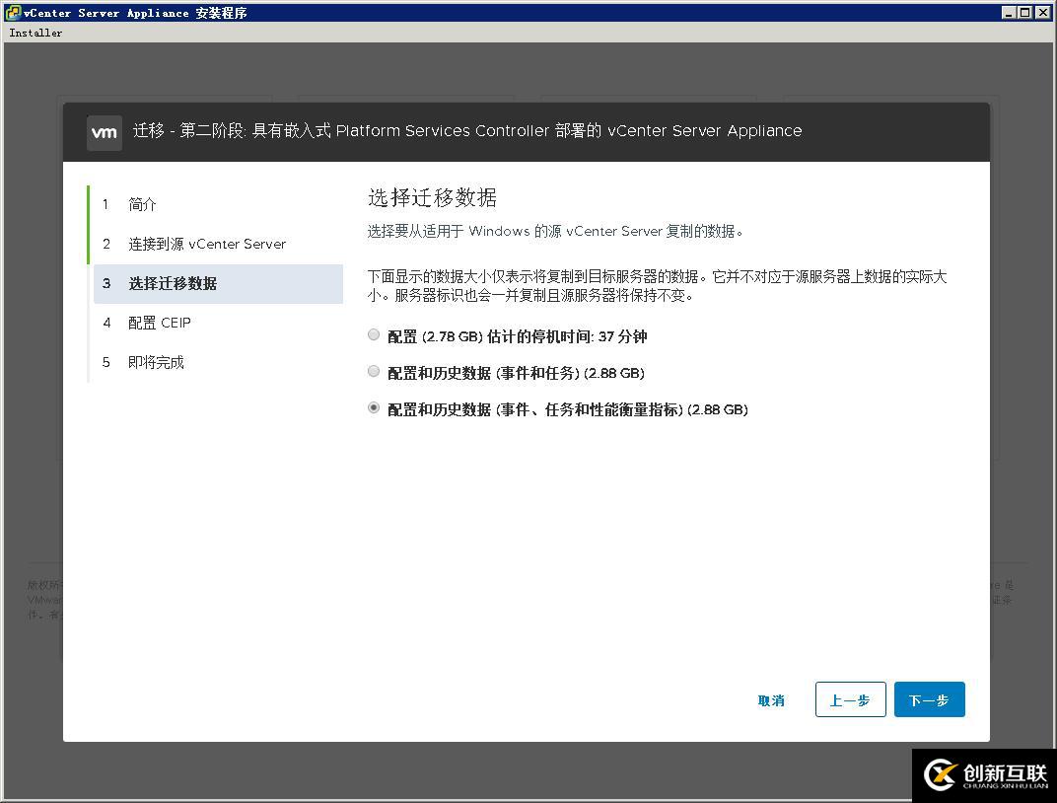Click the VMware vm logo icon

point(105,133)
